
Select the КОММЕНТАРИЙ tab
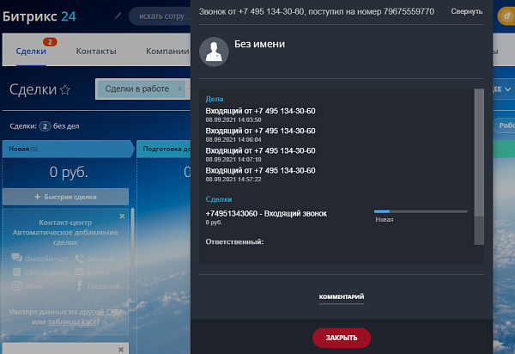pos(342,296)
